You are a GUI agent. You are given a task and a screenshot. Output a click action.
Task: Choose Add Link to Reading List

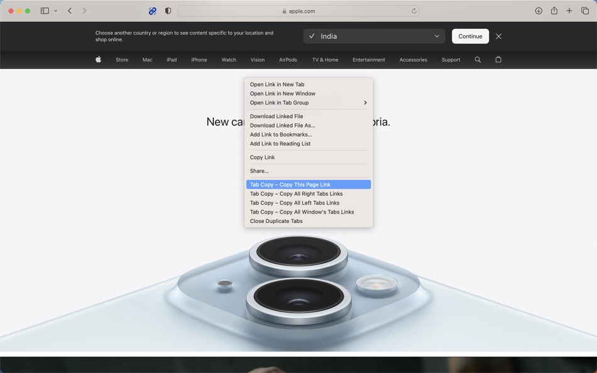309,144
